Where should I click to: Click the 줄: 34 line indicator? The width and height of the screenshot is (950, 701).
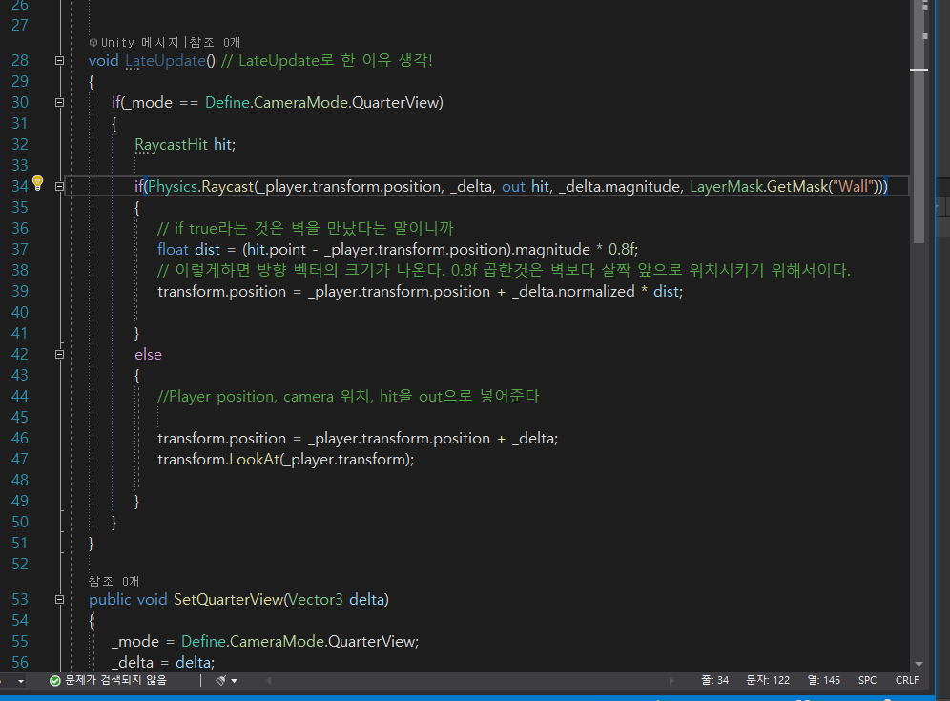715,680
